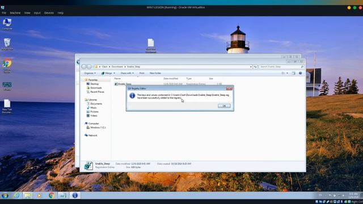Open the Share with dropdown
The image size is (363, 204).
pyautogui.click(x=127, y=73)
